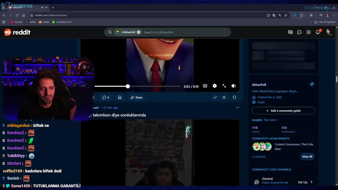Open the tab search dropdown arrow
338x190 pixels.
click(x=3, y=7)
